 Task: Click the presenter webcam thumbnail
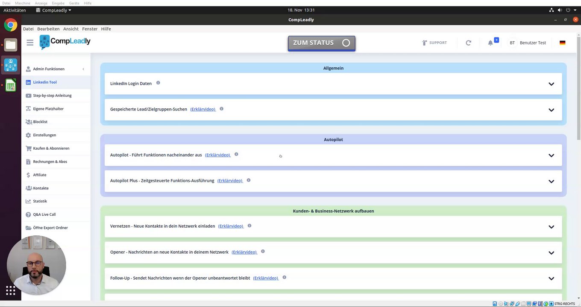click(37, 265)
